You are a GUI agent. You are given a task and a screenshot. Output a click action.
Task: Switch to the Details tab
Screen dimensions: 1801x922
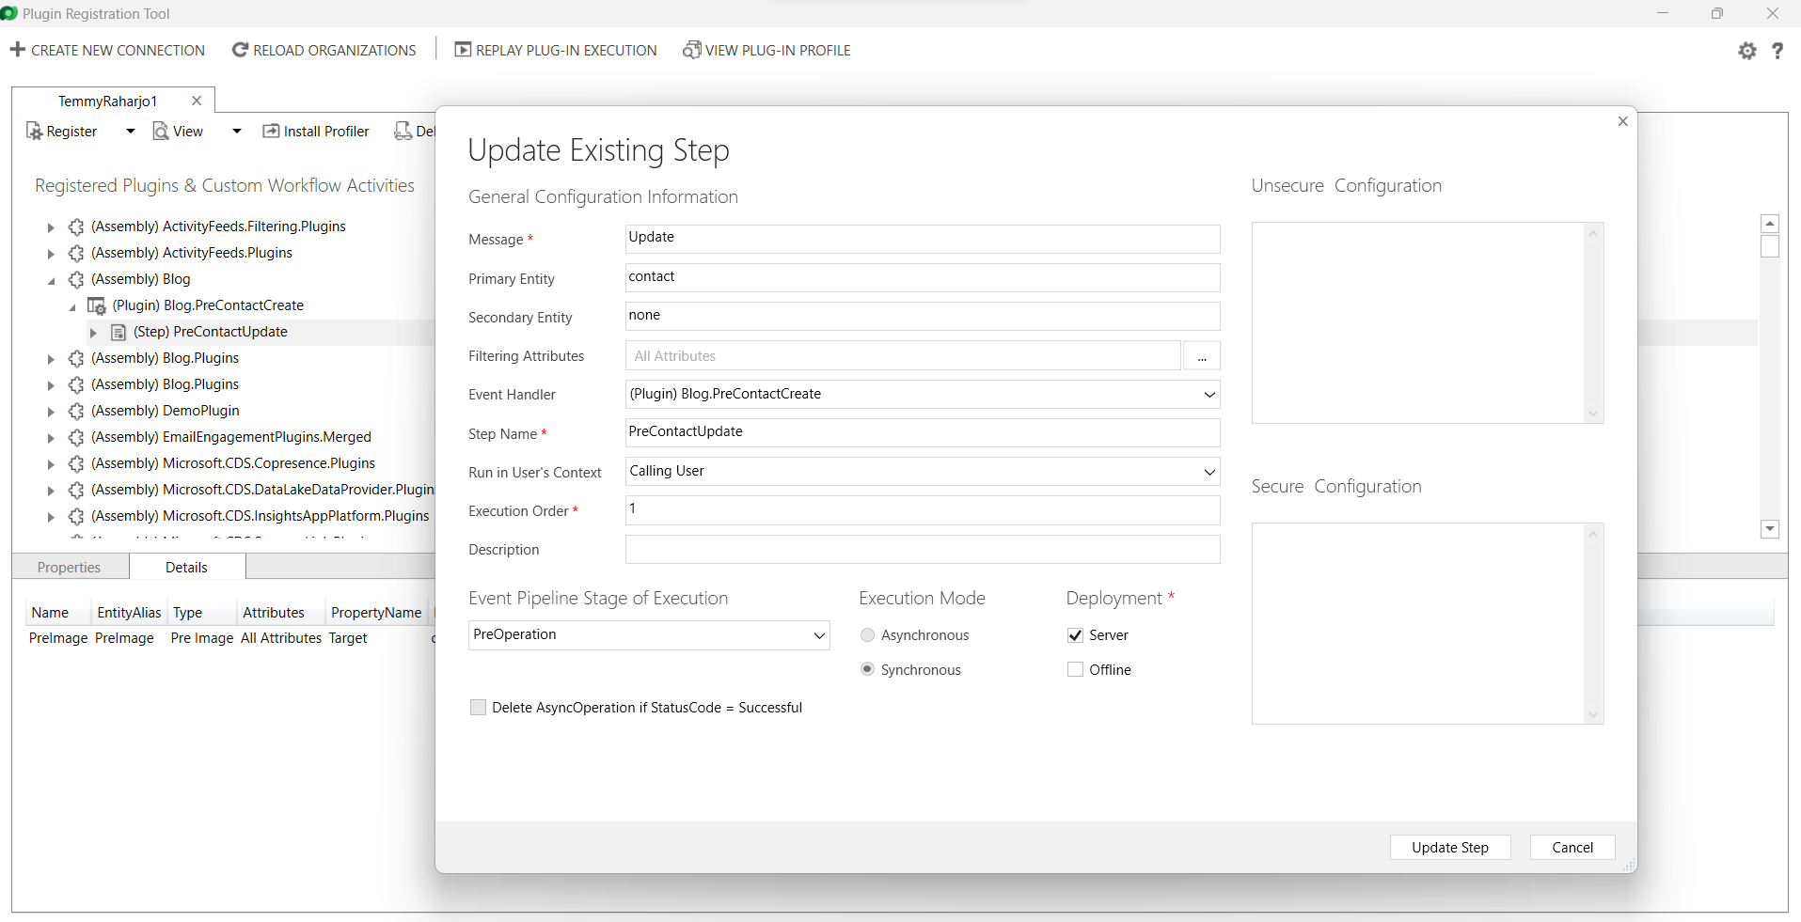(x=186, y=567)
